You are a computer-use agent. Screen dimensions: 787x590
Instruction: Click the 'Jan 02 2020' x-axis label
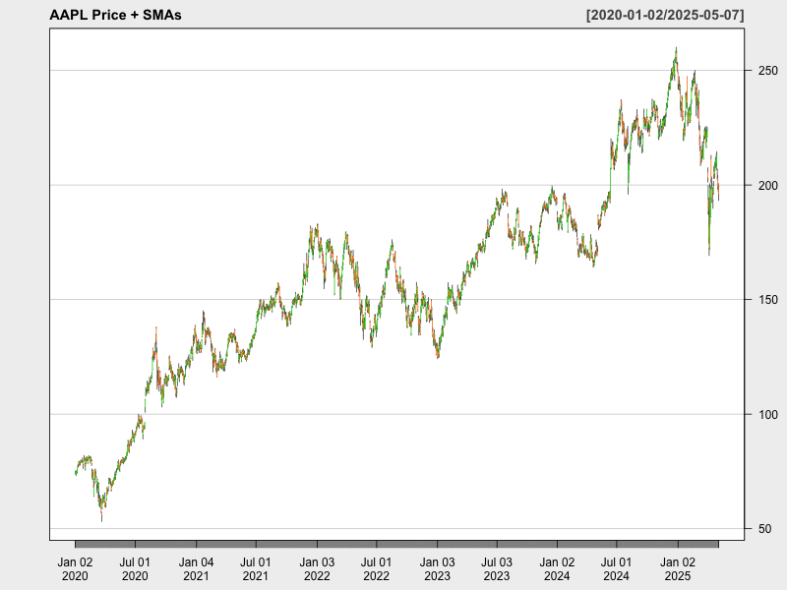75,569
